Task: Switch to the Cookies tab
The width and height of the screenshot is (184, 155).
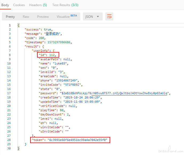Action: (19, 5)
